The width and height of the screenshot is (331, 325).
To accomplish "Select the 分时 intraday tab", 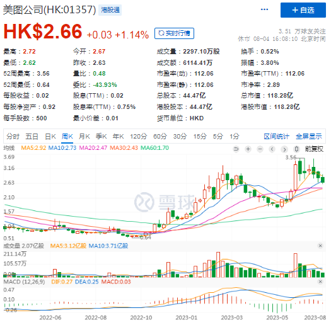I will tap(13, 137).
